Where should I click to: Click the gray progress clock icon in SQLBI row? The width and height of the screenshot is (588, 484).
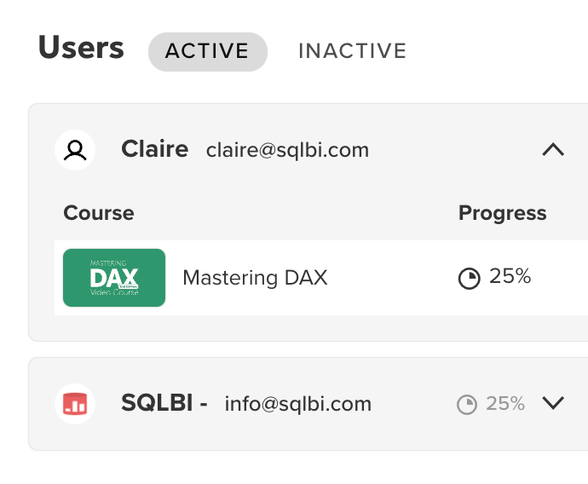coord(467,405)
